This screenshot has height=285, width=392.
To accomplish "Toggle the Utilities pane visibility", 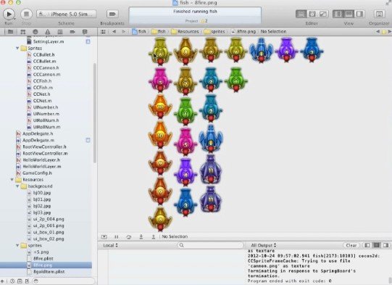I will click(x=359, y=14).
